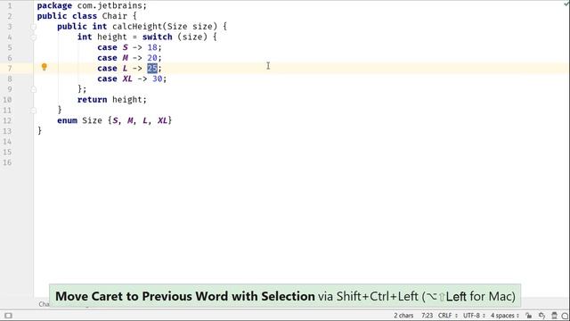570x321 pixels.
Task: Click the number 18 in case S
Action: tap(152, 47)
